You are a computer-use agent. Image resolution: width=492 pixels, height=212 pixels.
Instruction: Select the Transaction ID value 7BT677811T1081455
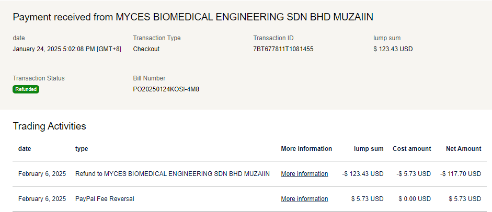(x=283, y=49)
